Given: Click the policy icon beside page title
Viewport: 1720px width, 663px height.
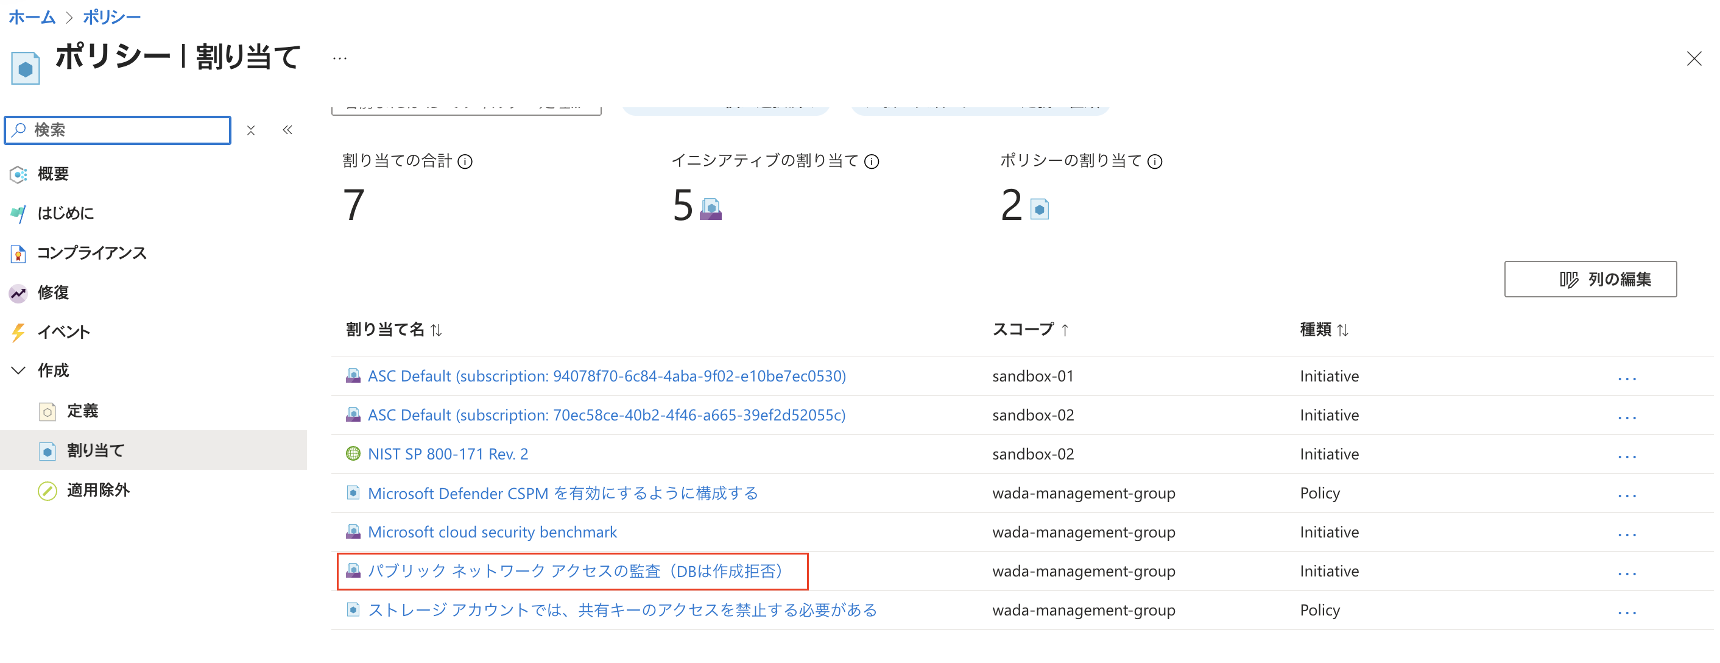Looking at the screenshot, I should [x=26, y=68].
